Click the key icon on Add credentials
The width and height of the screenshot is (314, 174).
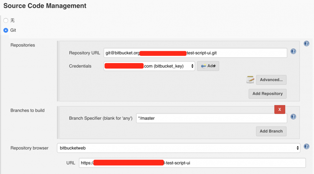203,66
